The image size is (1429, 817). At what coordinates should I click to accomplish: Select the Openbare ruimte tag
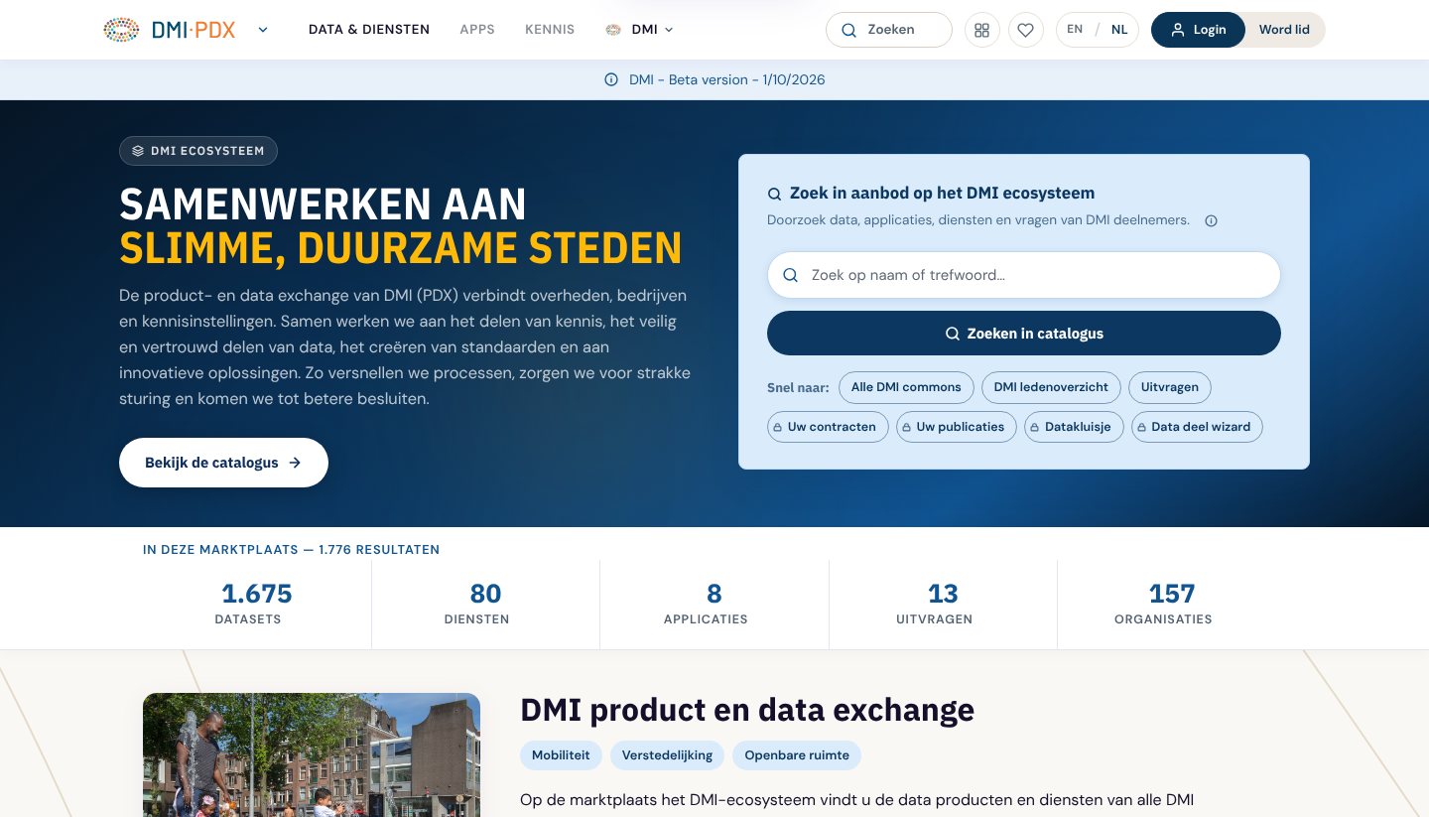797,755
